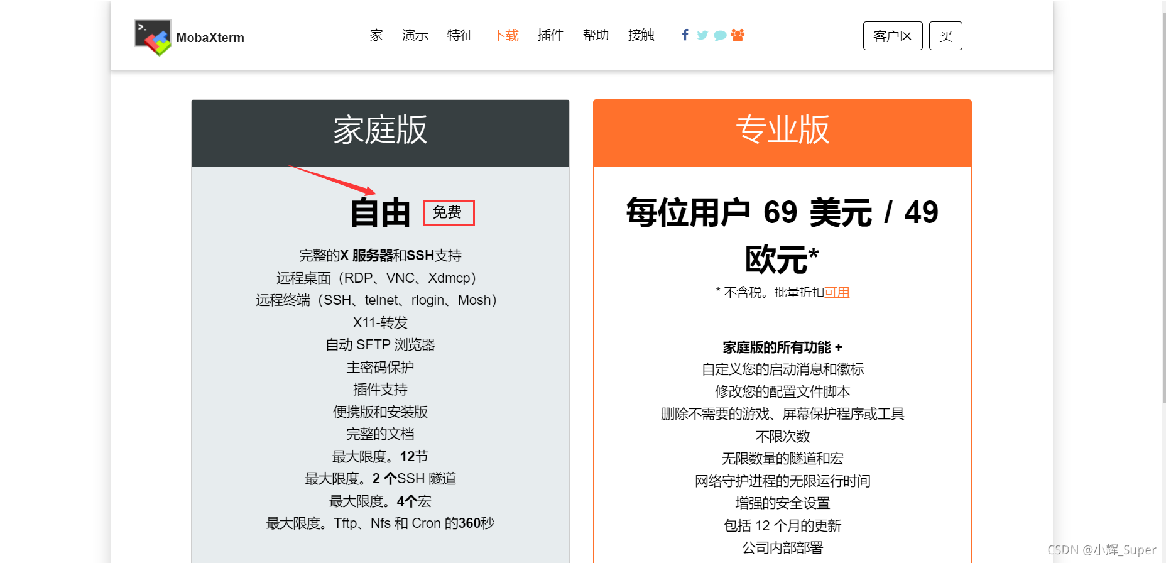Viewport: 1166px width, 563px height.
Task: Click the 自动 SFTP 浏览器 line
Action: click(x=380, y=345)
